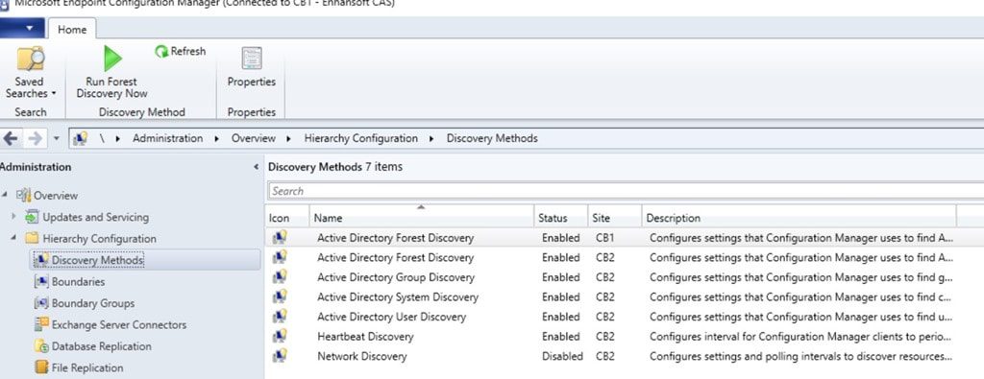Screen dimensions: 984x379
Task: Click the icon of Active Directory System Discovery
Action: click(280, 296)
